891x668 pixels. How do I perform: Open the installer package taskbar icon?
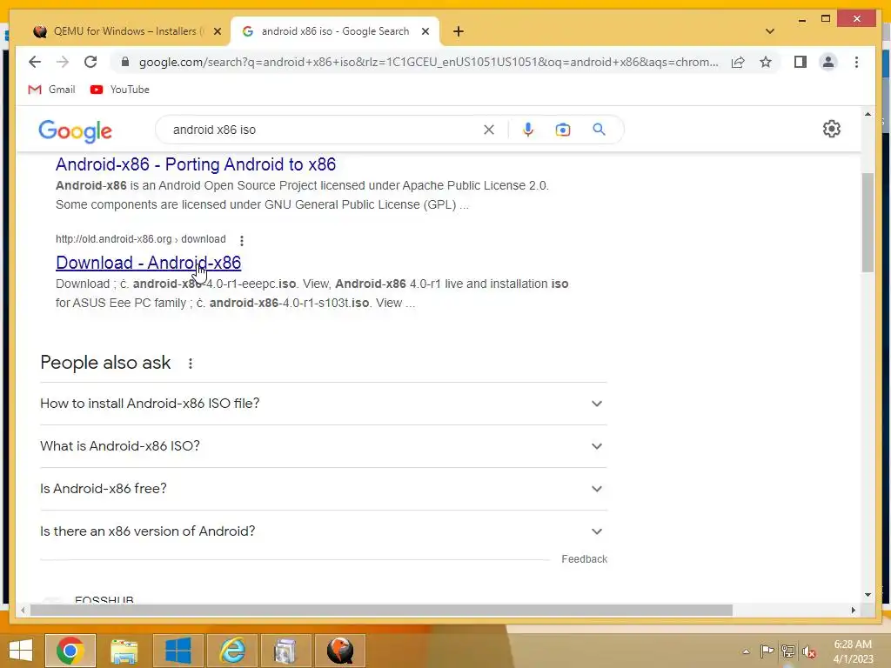285,651
